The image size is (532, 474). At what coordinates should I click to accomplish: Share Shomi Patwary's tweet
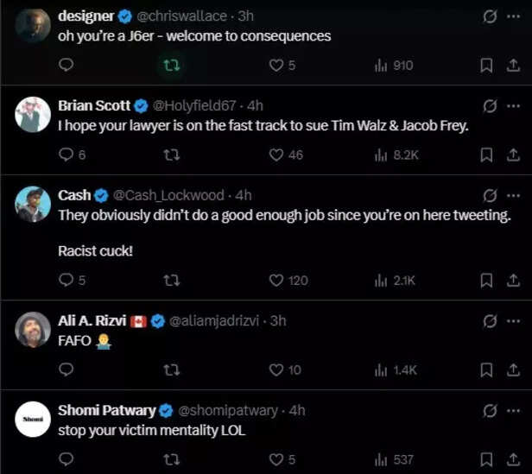pos(513,459)
